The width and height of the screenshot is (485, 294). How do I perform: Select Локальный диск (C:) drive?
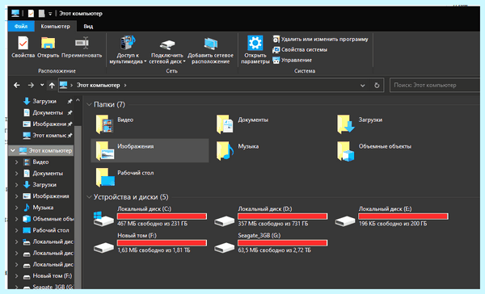pyautogui.click(x=150, y=216)
